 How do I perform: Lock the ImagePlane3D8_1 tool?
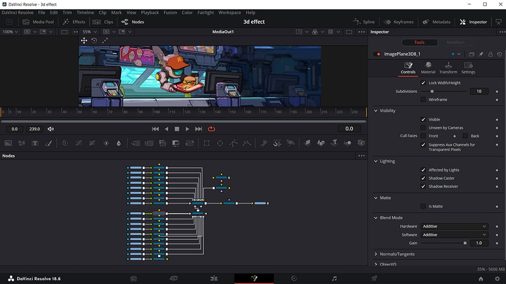[490, 54]
